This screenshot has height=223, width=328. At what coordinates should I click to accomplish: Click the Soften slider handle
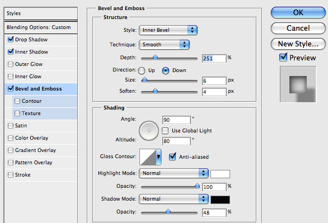click(x=155, y=91)
